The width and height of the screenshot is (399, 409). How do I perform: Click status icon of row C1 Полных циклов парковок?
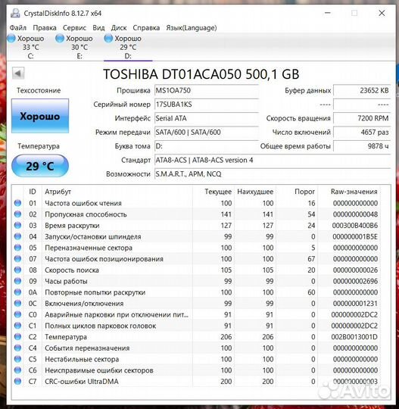coord(17,326)
